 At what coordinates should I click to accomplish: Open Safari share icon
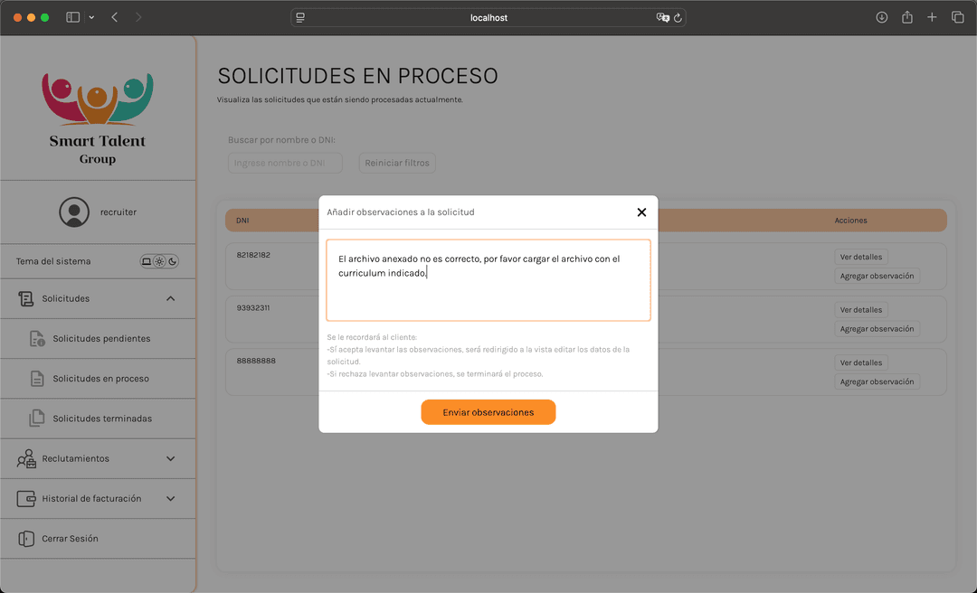pos(906,17)
